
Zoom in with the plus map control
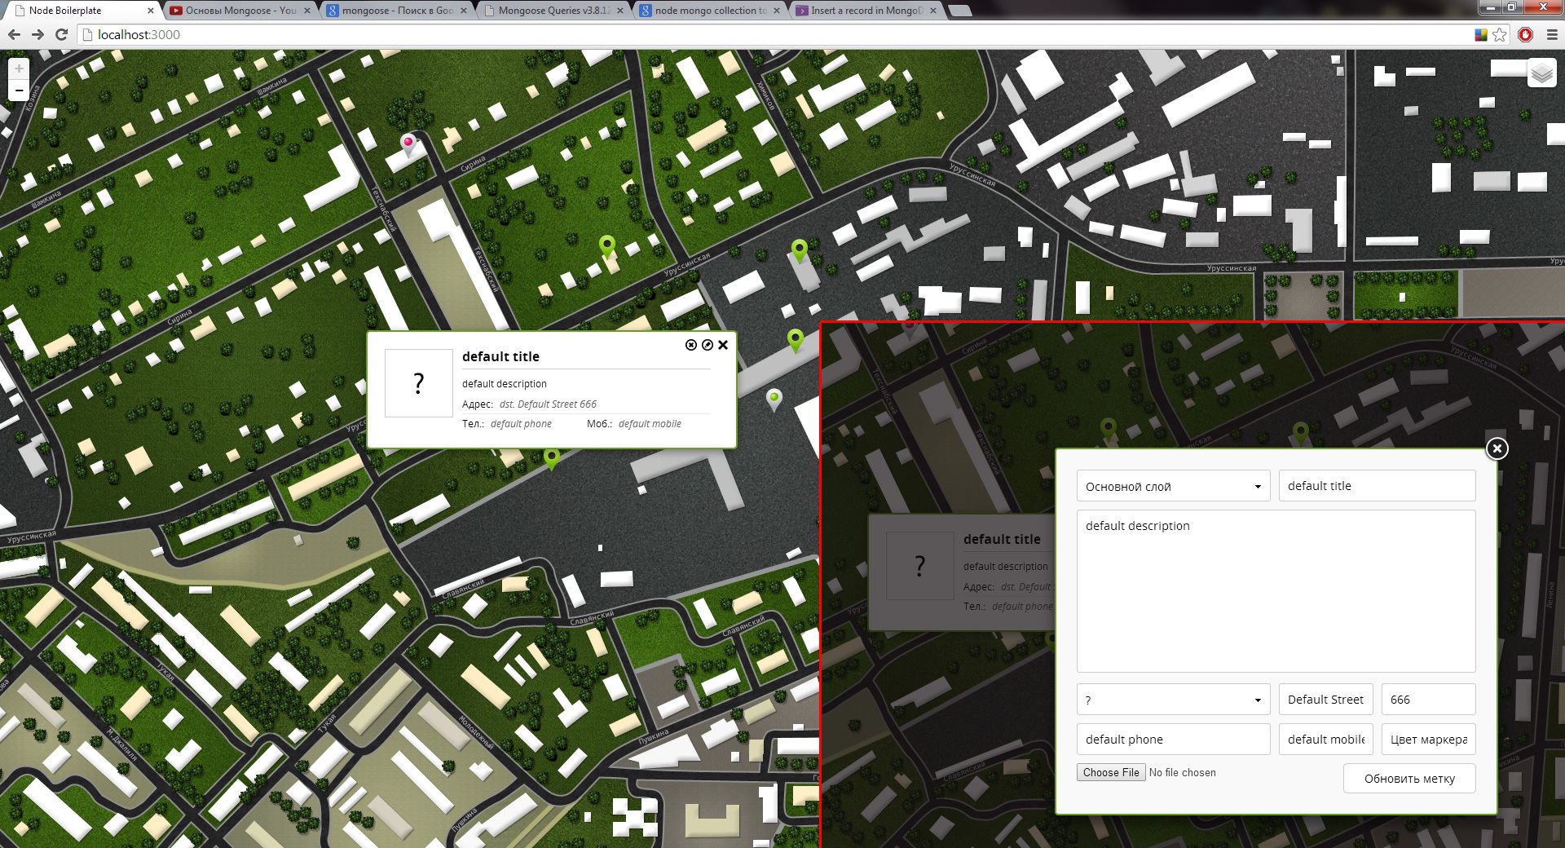[18, 68]
